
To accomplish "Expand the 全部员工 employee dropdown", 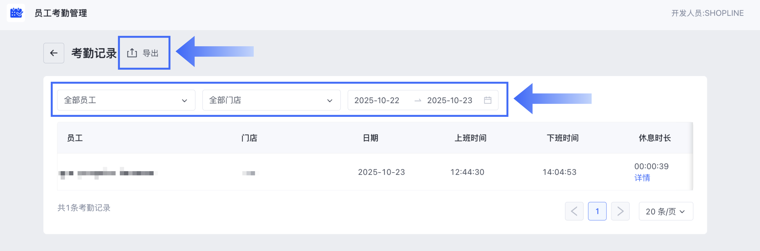I will point(126,100).
